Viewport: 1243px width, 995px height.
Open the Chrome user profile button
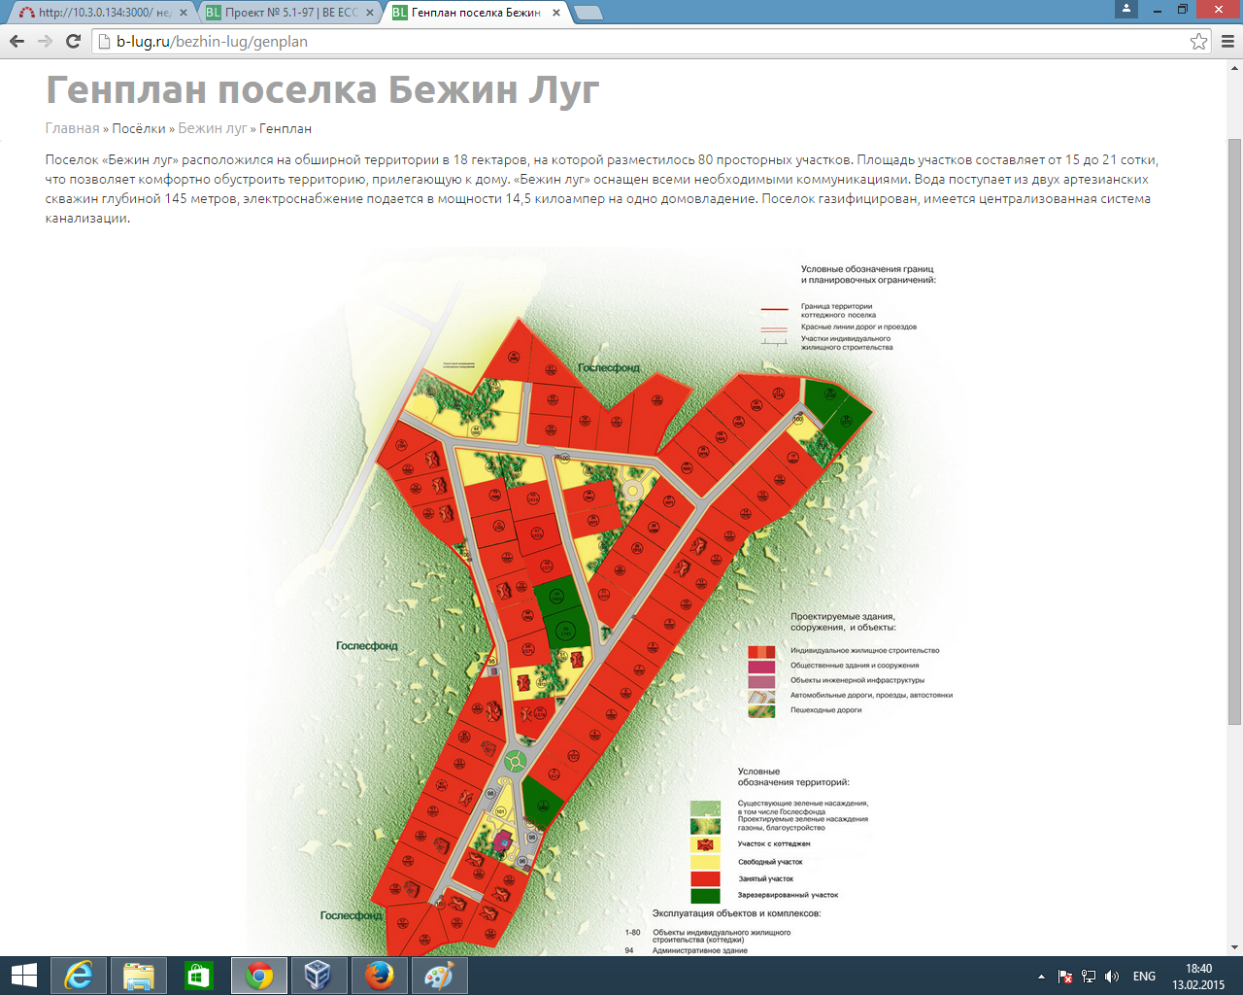[1126, 9]
